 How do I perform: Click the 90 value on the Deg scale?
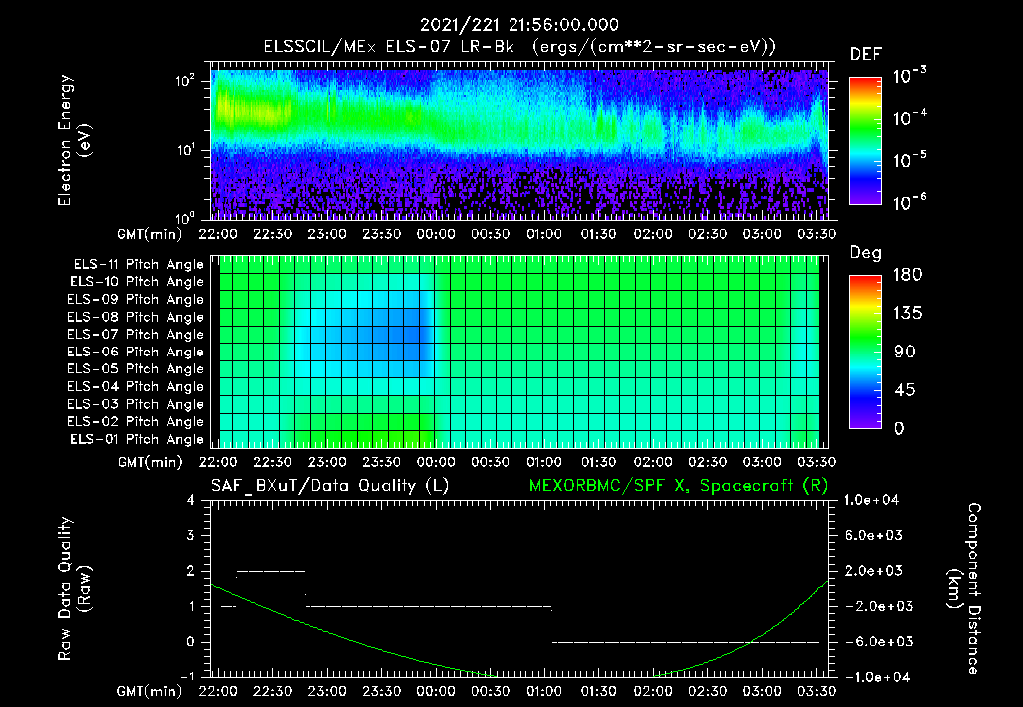coord(904,352)
